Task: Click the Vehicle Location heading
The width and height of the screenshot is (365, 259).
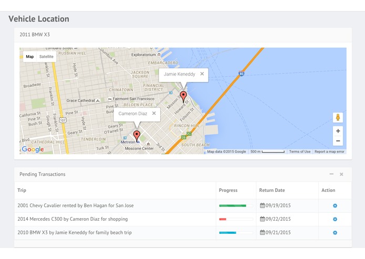Action: coord(39,19)
